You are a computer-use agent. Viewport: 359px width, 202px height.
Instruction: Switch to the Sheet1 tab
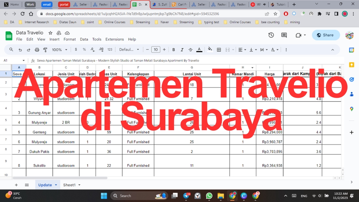point(70,185)
